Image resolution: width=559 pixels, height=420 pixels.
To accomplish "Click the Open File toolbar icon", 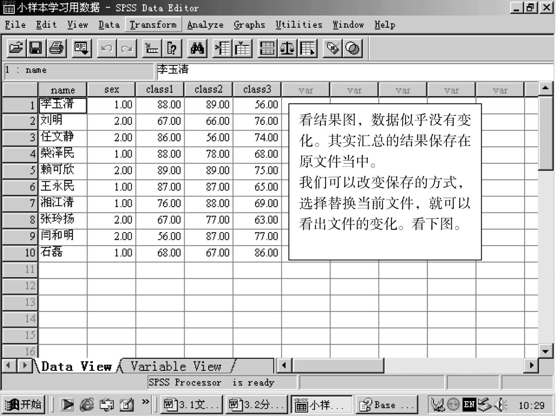I will pyautogui.click(x=16, y=48).
